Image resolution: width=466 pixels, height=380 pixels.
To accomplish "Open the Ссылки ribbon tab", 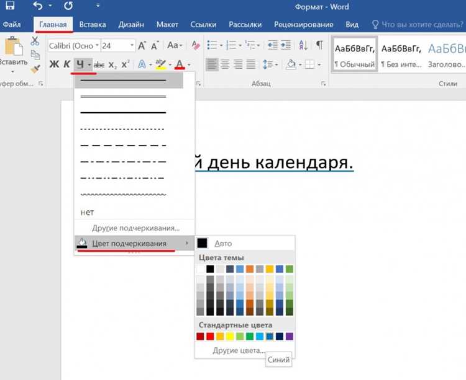I will (x=203, y=24).
